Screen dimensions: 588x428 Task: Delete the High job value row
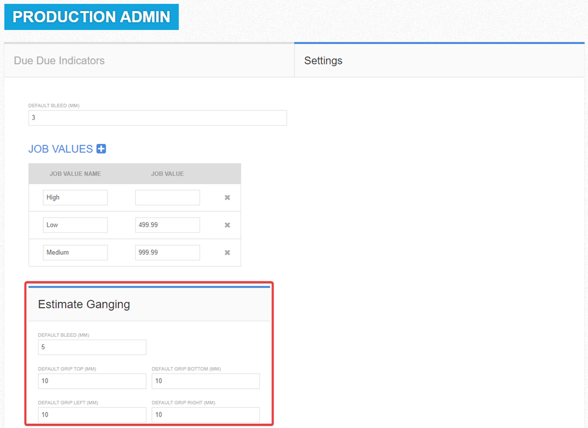pyautogui.click(x=227, y=197)
